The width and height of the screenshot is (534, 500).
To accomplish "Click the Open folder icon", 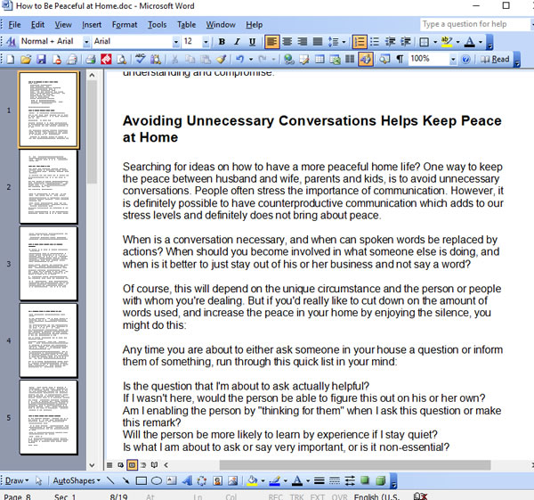I will coord(26,60).
